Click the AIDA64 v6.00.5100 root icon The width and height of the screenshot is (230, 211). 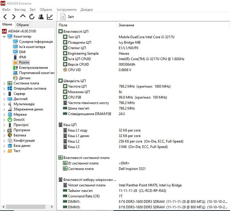click(x=4, y=31)
